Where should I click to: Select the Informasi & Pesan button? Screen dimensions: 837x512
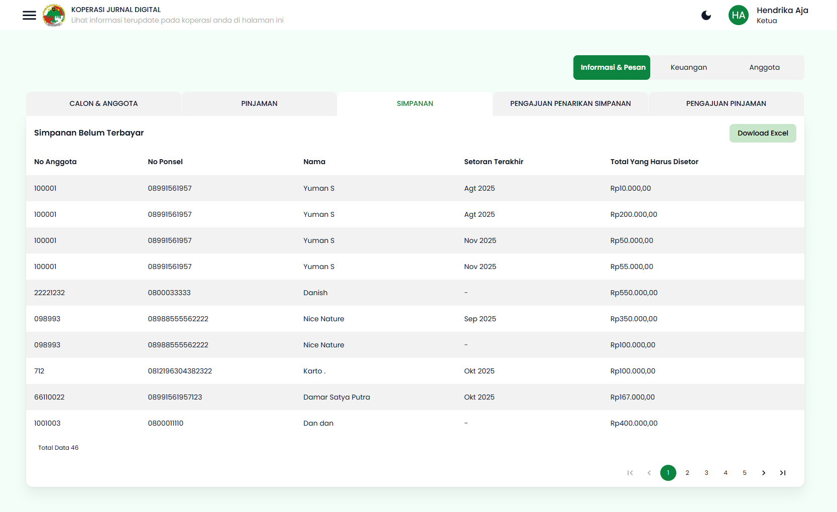pos(612,67)
